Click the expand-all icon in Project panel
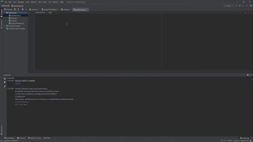This screenshot has height=142, width=253. point(19,9)
